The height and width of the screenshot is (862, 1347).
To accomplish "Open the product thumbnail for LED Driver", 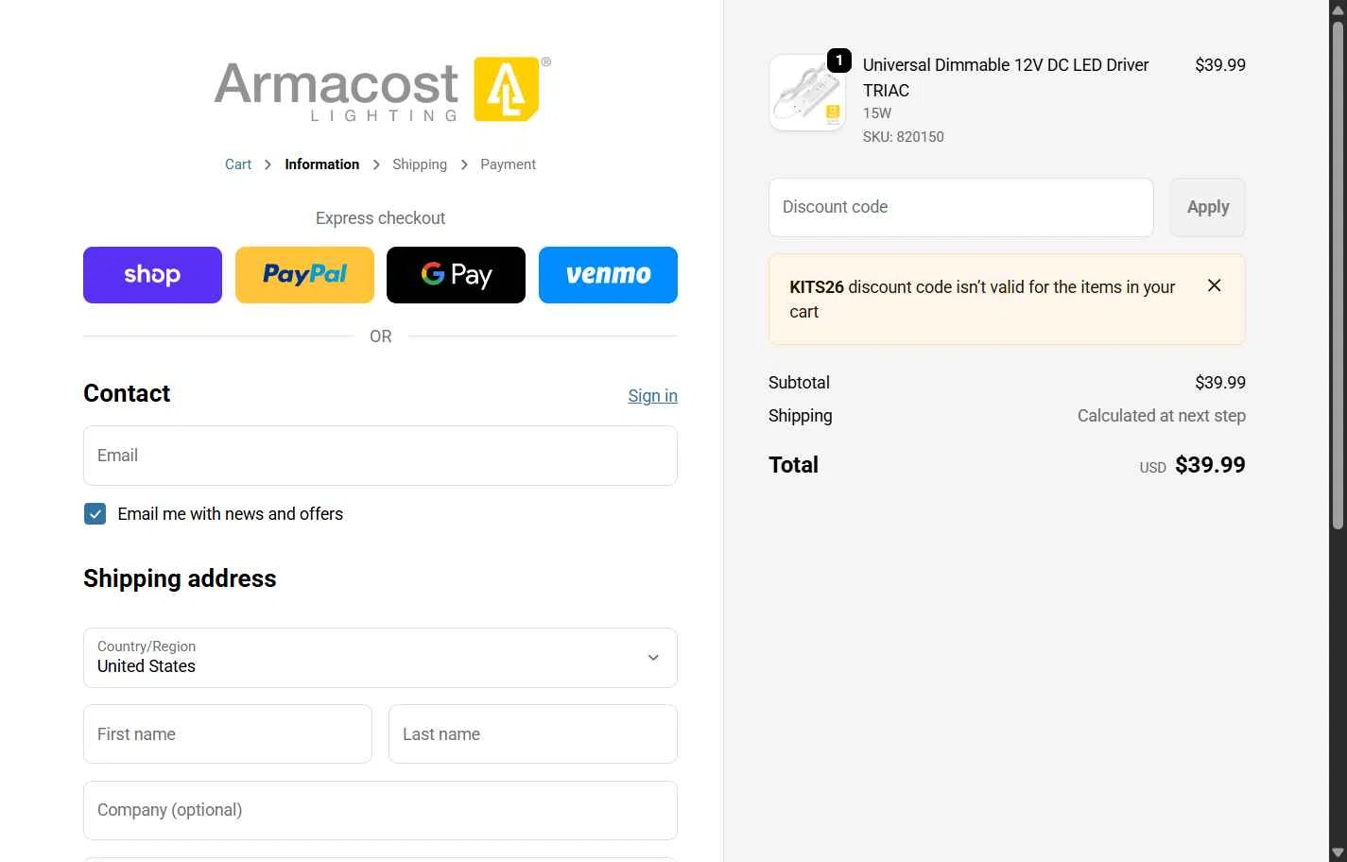I will tap(807, 93).
